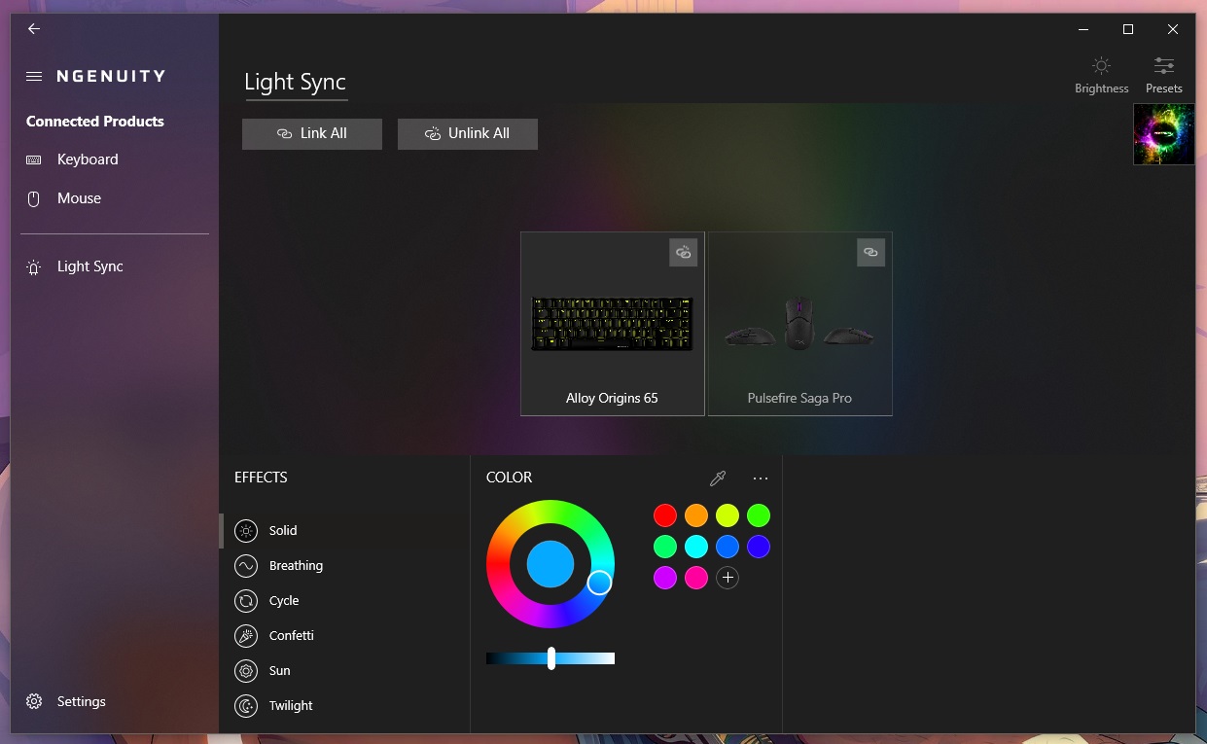Viewport: 1207px width, 744px height.
Task: Click the eyedropper color picker icon
Action: click(718, 478)
